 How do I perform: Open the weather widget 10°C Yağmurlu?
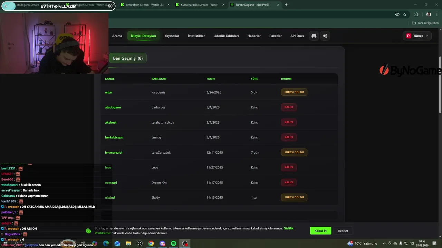(362, 243)
